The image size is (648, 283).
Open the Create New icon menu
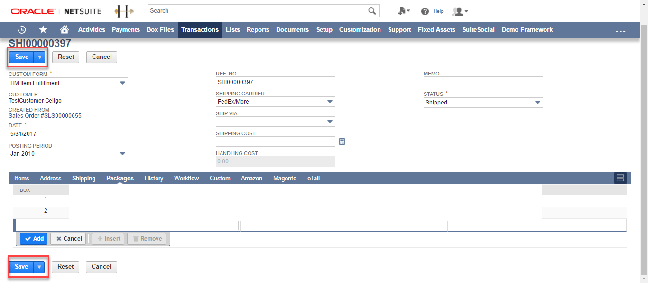[x=404, y=11]
